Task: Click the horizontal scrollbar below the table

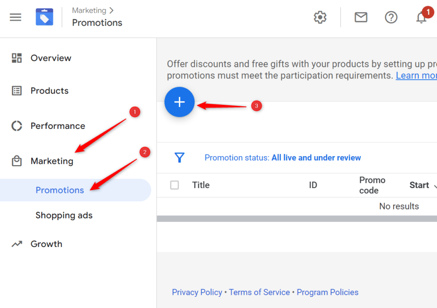Action: [x=299, y=218]
